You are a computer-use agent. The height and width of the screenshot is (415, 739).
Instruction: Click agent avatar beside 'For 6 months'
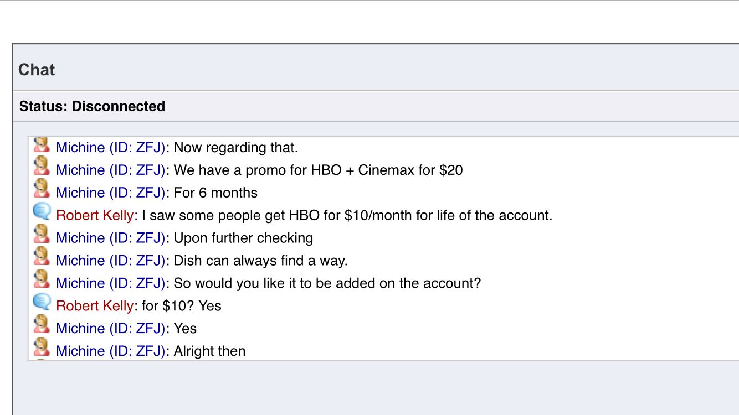click(42, 189)
